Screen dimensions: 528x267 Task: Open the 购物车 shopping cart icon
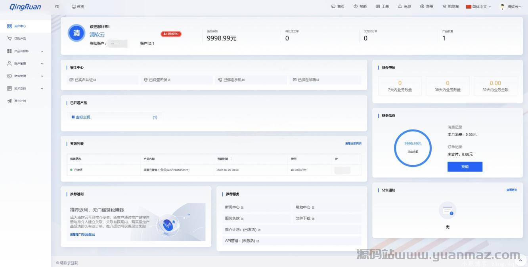(x=445, y=7)
